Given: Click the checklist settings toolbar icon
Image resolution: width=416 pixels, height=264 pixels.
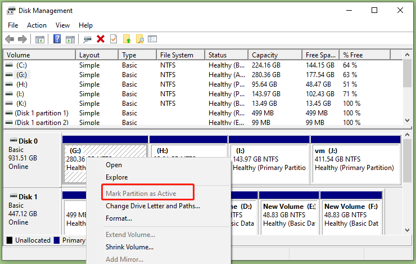Looking at the screenshot, I should pyautogui.click(x=152, y=39).
